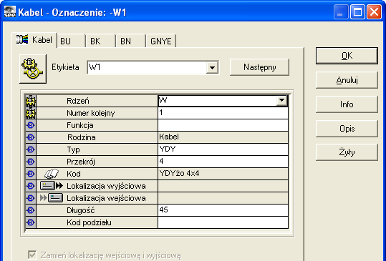Select the BN tab

pyautogui.click(x=131, y=41)
